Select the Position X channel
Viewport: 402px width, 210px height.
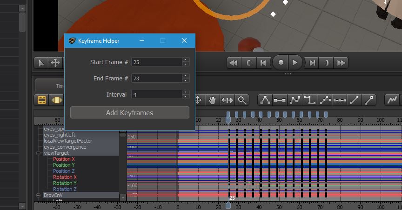pyautogui.click(x=64, y=159)
